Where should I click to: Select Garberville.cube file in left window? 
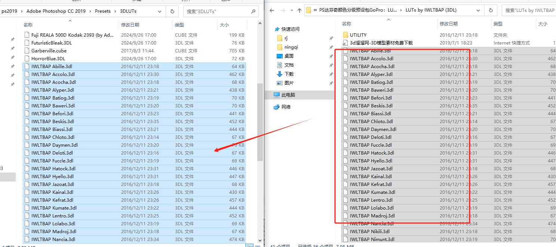(49, 51)
